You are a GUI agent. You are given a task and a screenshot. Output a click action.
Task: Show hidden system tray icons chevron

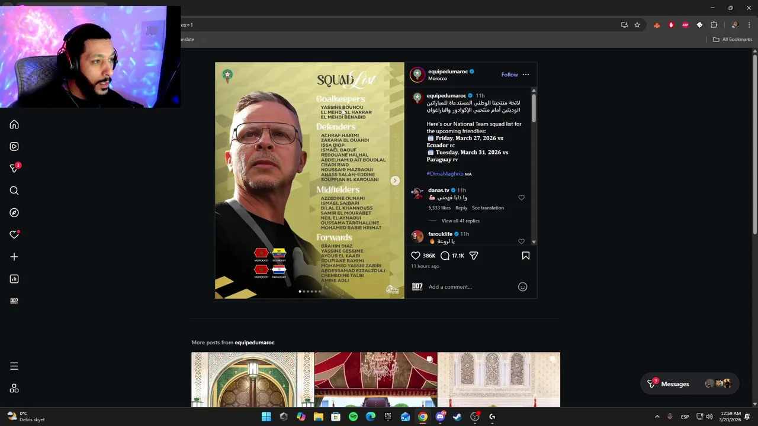point(657,417)
